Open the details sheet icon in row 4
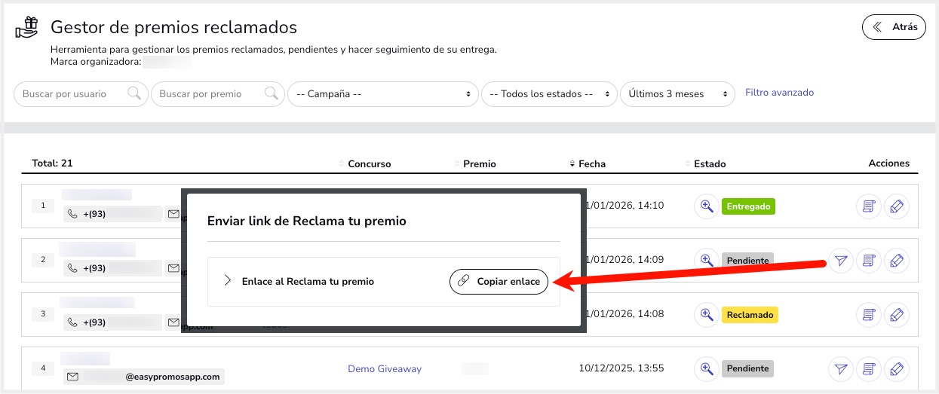Screen dimensions: 939x394 click(x=869, y=369)
